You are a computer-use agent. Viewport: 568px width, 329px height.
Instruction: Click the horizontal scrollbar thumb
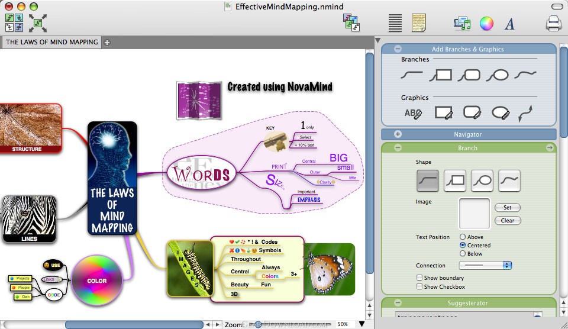point(134,324)
